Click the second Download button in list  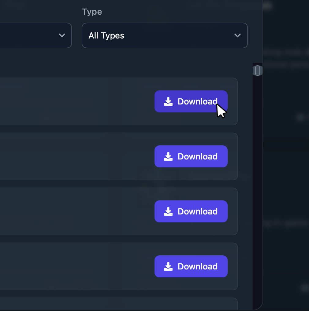tap(191, 156)
